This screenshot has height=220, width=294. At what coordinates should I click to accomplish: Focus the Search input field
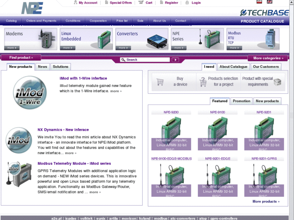pyautogui.click(x=145, y=60)
